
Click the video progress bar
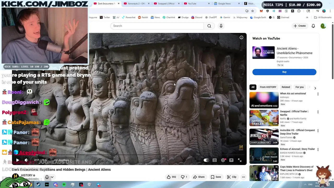[129, 155]
